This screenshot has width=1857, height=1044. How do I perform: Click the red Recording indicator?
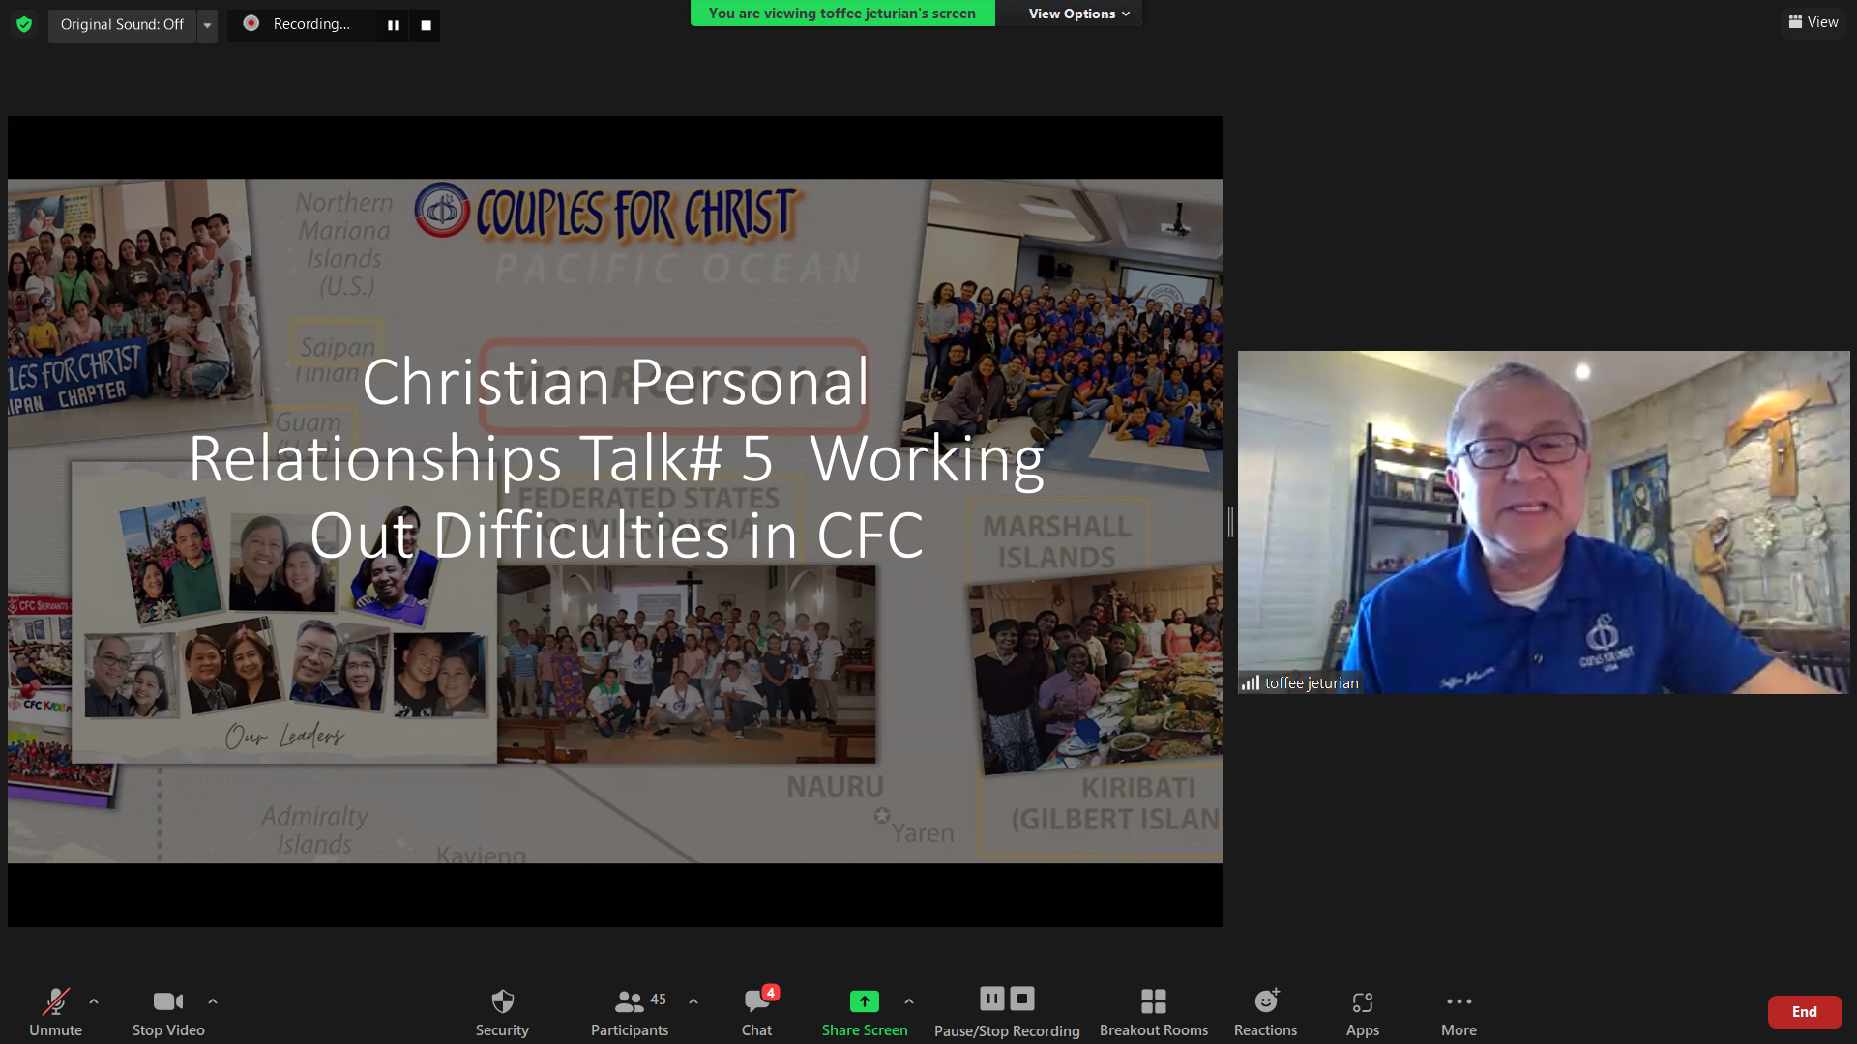click(x=251, y=23)
